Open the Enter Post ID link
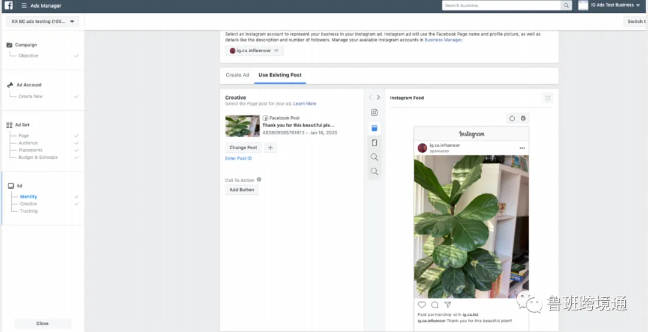The image size is (648, 332). point(238,159)
